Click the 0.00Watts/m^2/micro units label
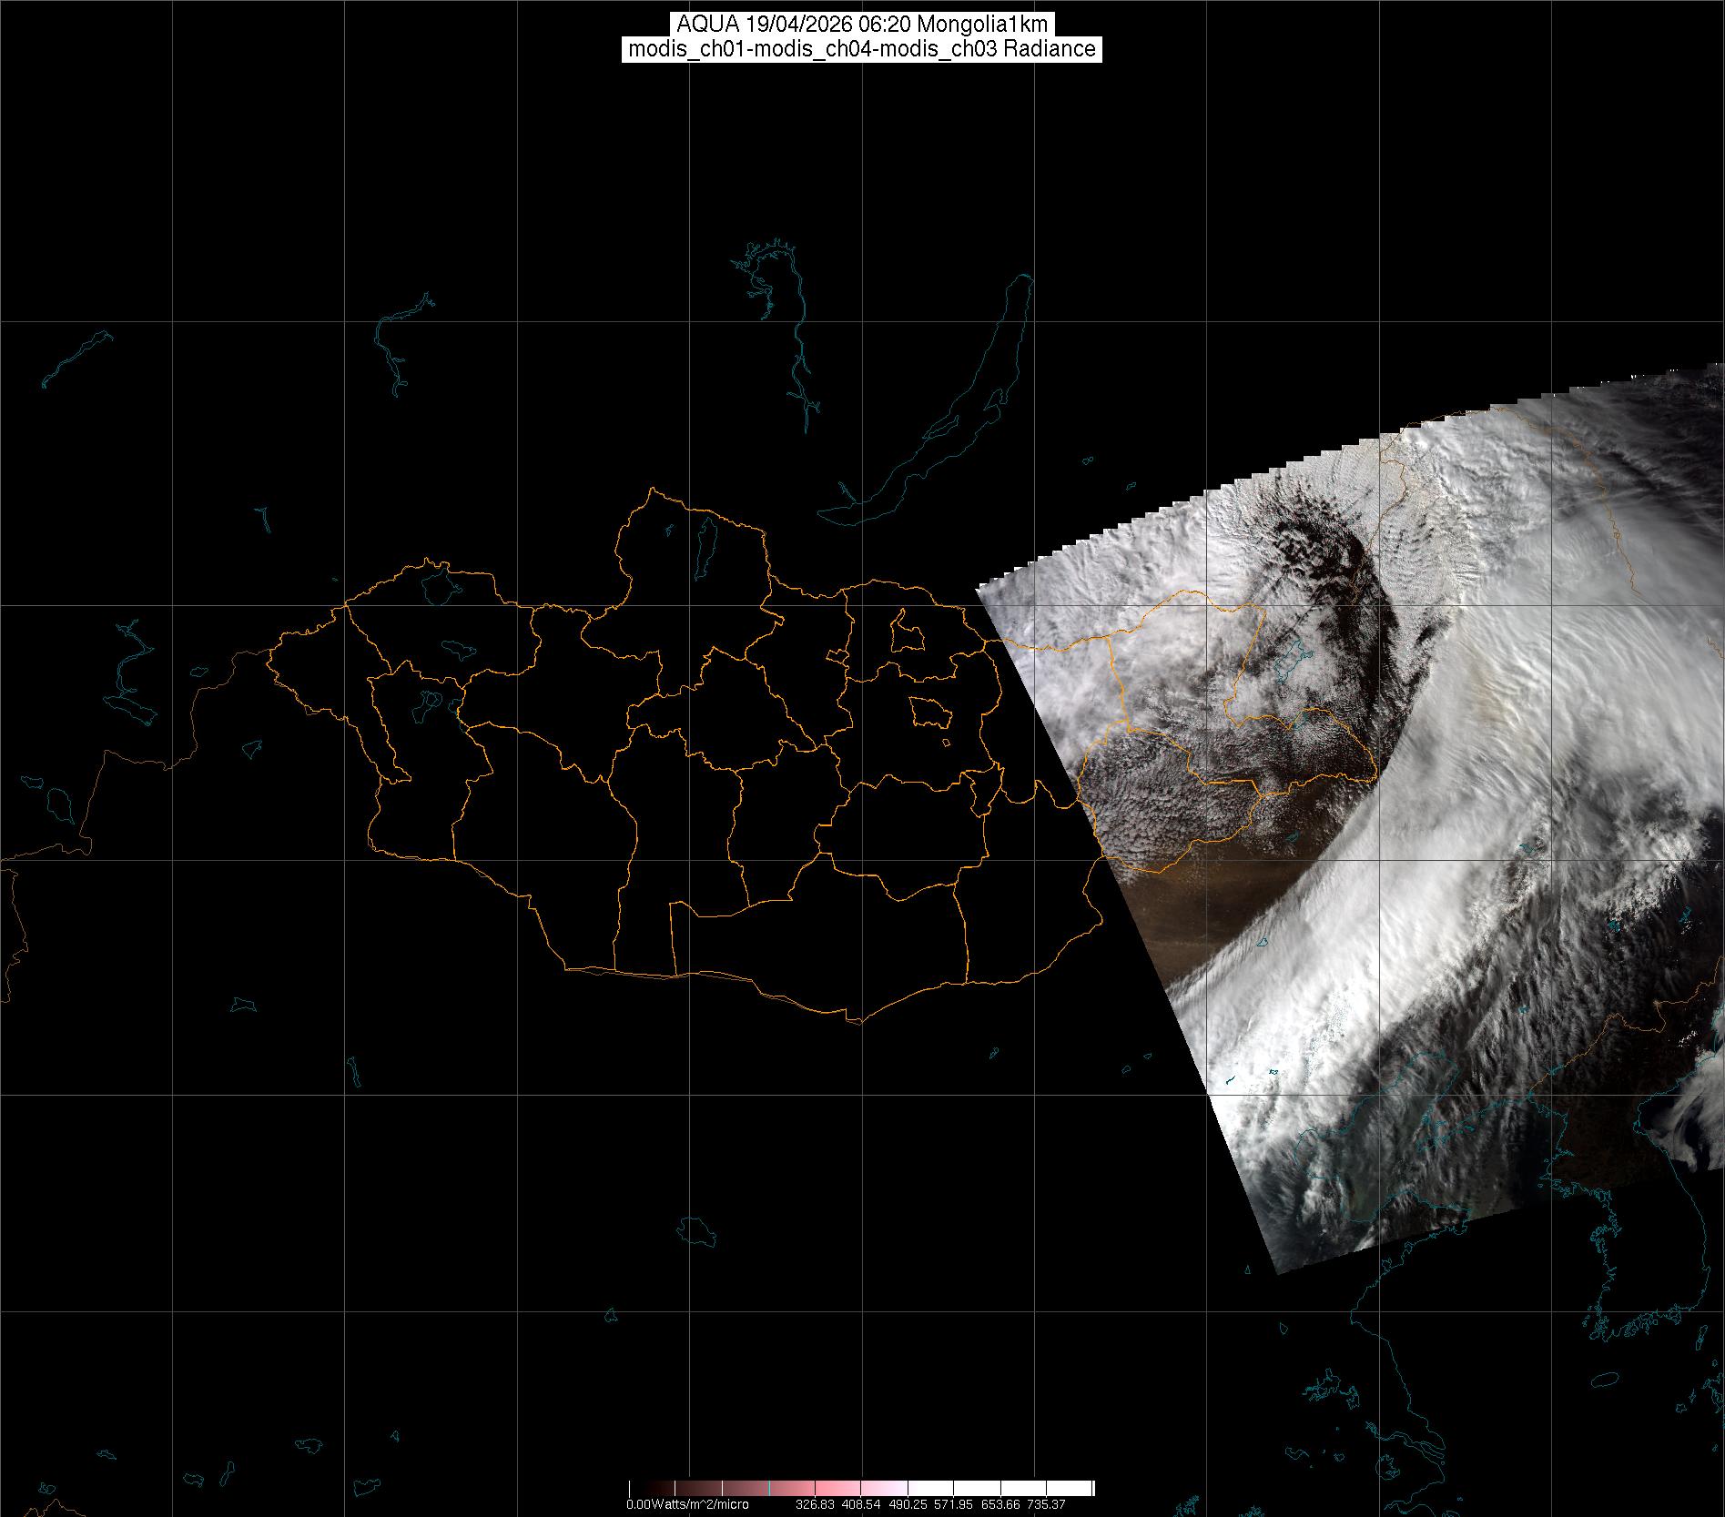1725x1517 pixels. pyautogui.click(x=687, y=1504)
